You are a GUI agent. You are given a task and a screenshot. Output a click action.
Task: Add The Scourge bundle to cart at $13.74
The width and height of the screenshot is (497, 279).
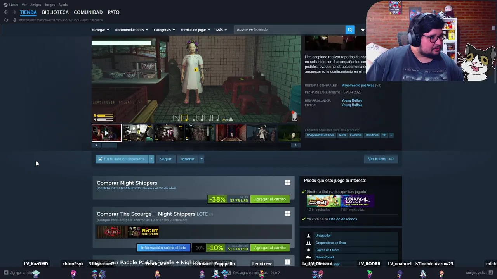(270, 248)
